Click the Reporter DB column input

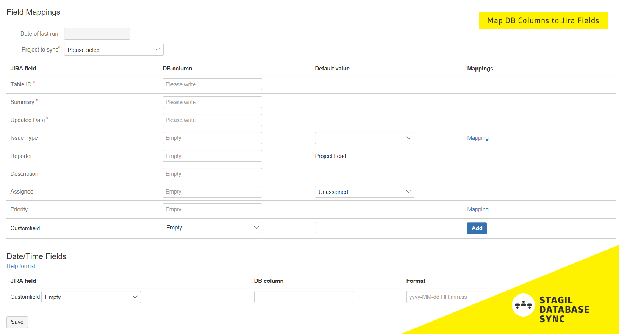pyautogui.click(x=212, y=156)
